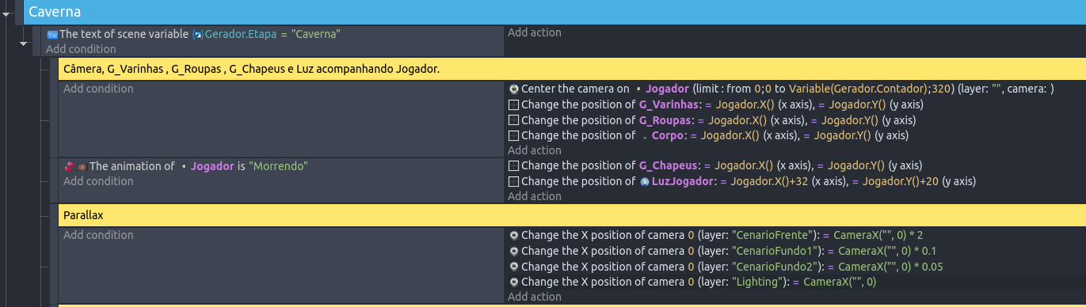Click the camera icon on Center the camera action
1086x307 pixels.
(513, 89)
